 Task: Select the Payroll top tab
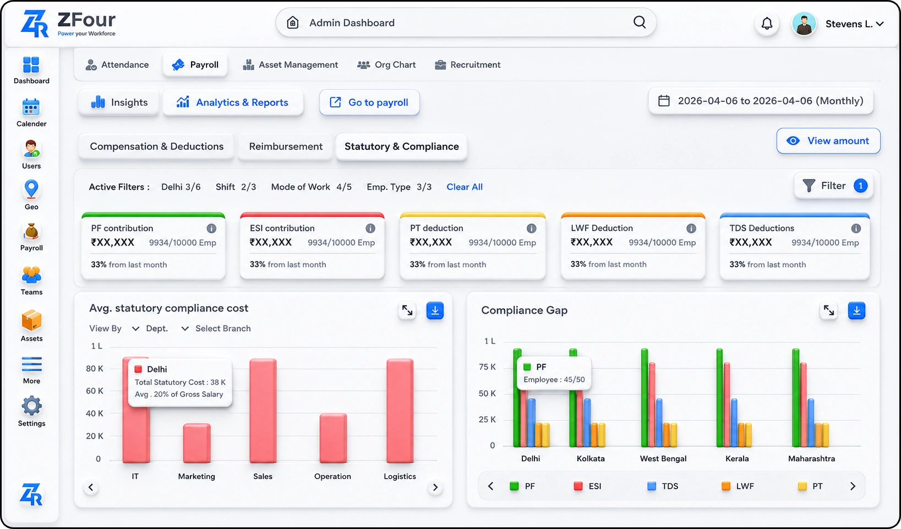pyautogui.click(x=195, y=65)
